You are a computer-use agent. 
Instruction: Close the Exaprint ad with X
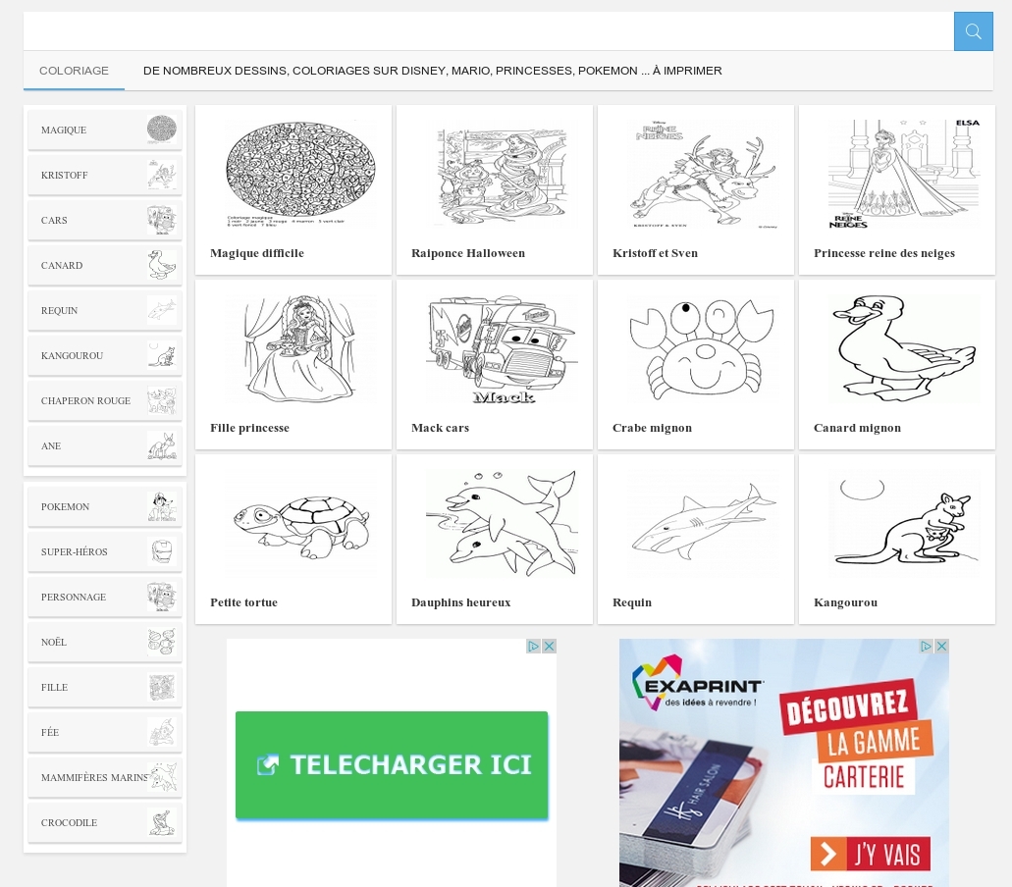tap(941, 646)
